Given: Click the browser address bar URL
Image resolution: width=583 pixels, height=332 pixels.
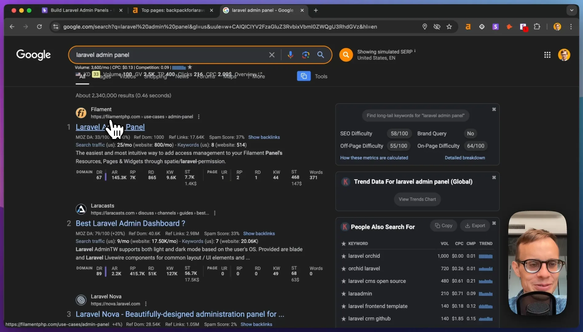Looking at the screenshot, I should click(220, 27).
